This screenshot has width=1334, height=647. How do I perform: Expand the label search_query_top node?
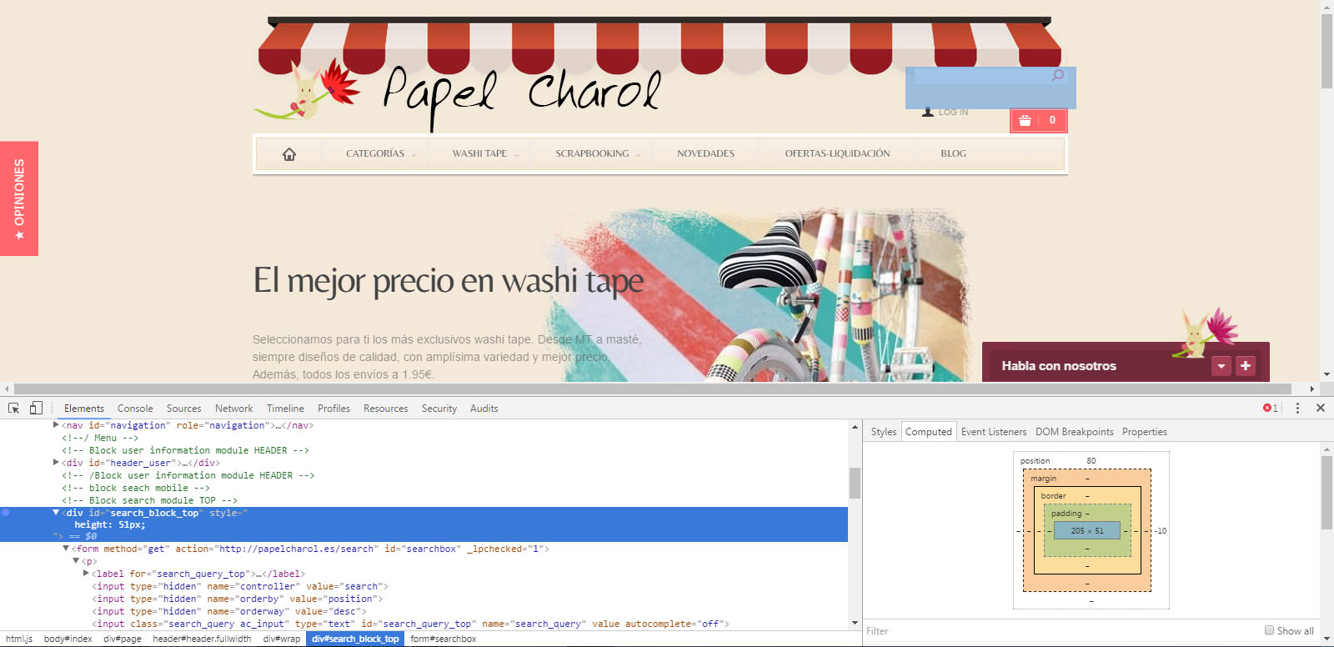[86, 574]
